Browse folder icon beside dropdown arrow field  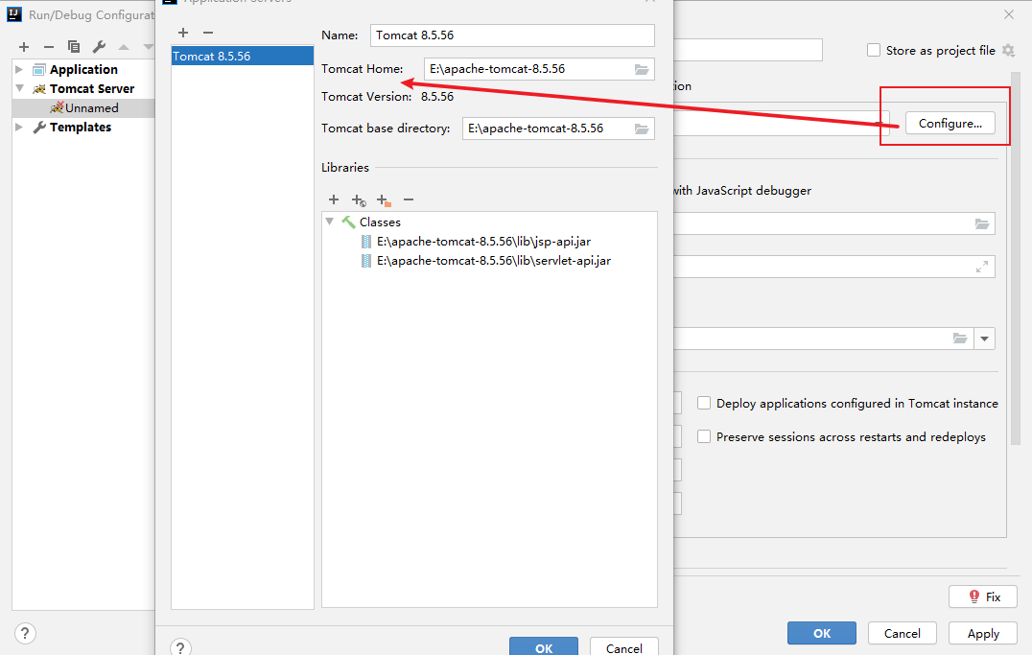960,339
